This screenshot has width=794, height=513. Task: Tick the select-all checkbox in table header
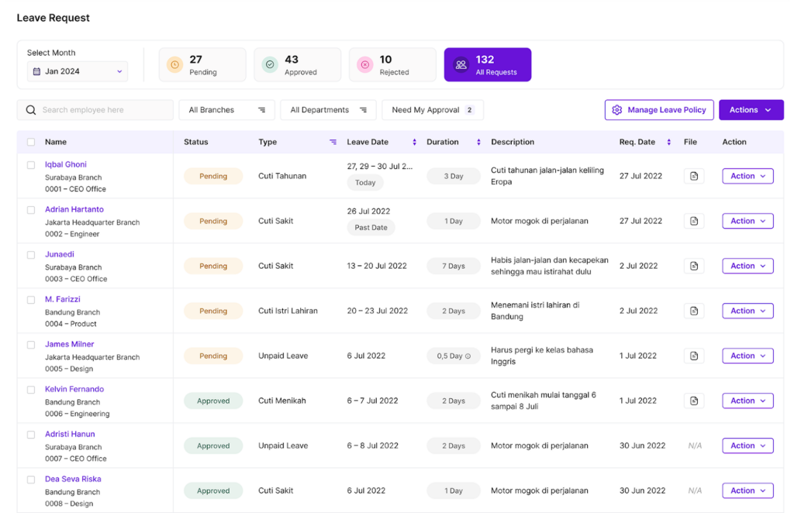(x=31, y=142)
